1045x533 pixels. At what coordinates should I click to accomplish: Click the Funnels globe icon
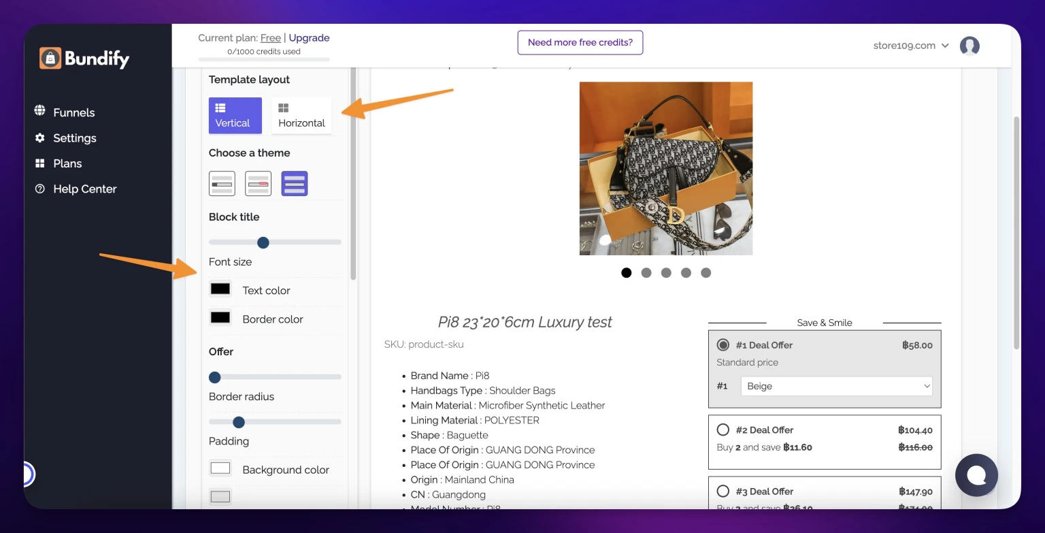point(40,112)
